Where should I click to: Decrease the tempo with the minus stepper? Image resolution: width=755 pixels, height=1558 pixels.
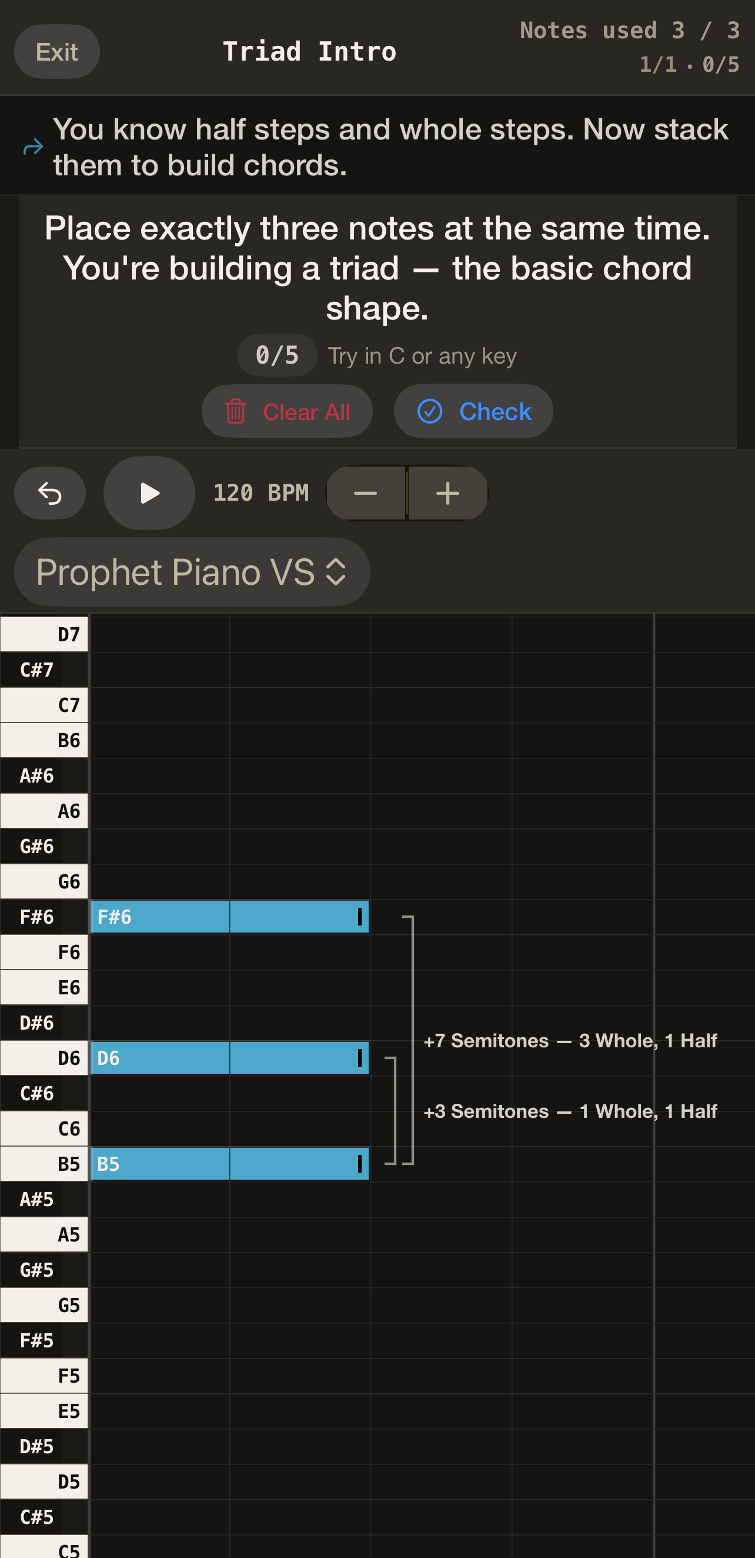[366, 493]
